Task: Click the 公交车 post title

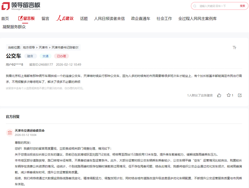Action: [x=13, y=56]
